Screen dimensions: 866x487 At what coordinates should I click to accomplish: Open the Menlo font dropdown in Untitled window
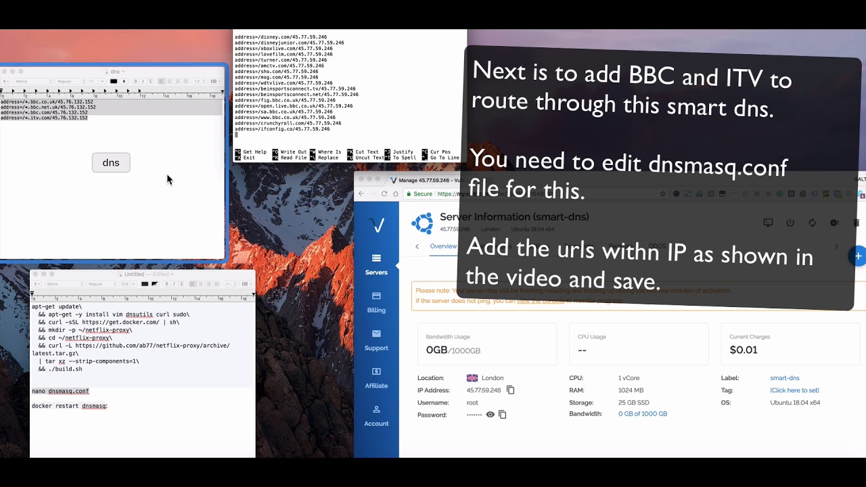[x=64, y=284]
